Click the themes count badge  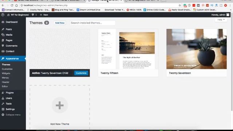click(47, 23)
